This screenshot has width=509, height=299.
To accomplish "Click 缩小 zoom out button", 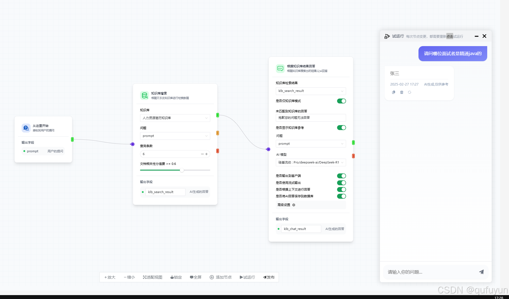I will (129, 277).
